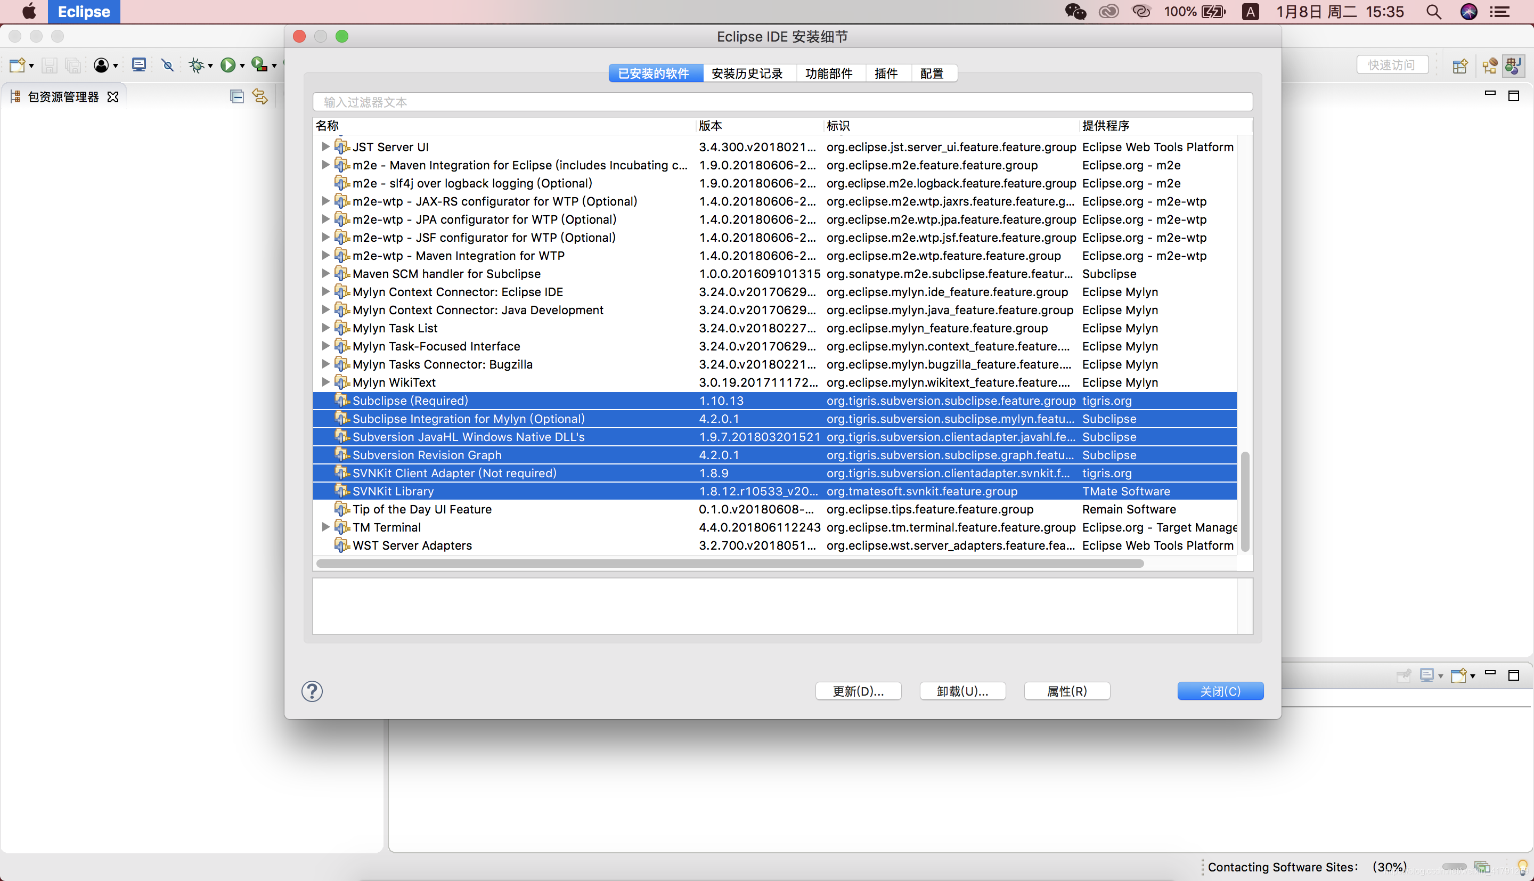The image size is (1534, 881).
Task: Expand the TM Terminal row
Action: (x=325, y=527)
